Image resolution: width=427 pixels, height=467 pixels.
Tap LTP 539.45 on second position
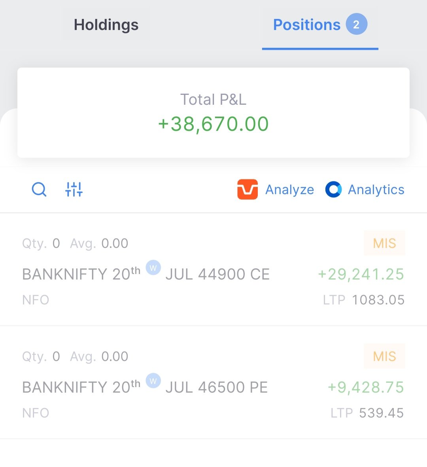click(367, 413)
